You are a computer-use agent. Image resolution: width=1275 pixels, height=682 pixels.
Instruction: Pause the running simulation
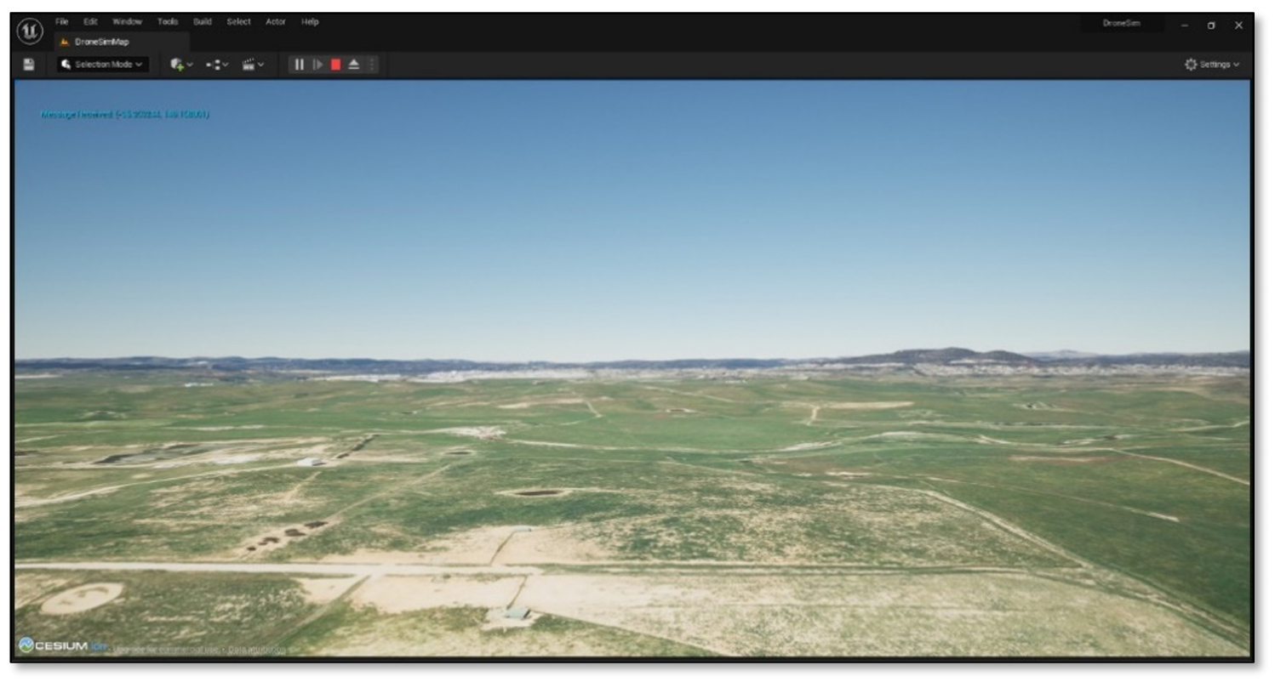click(x=299, y=65)
